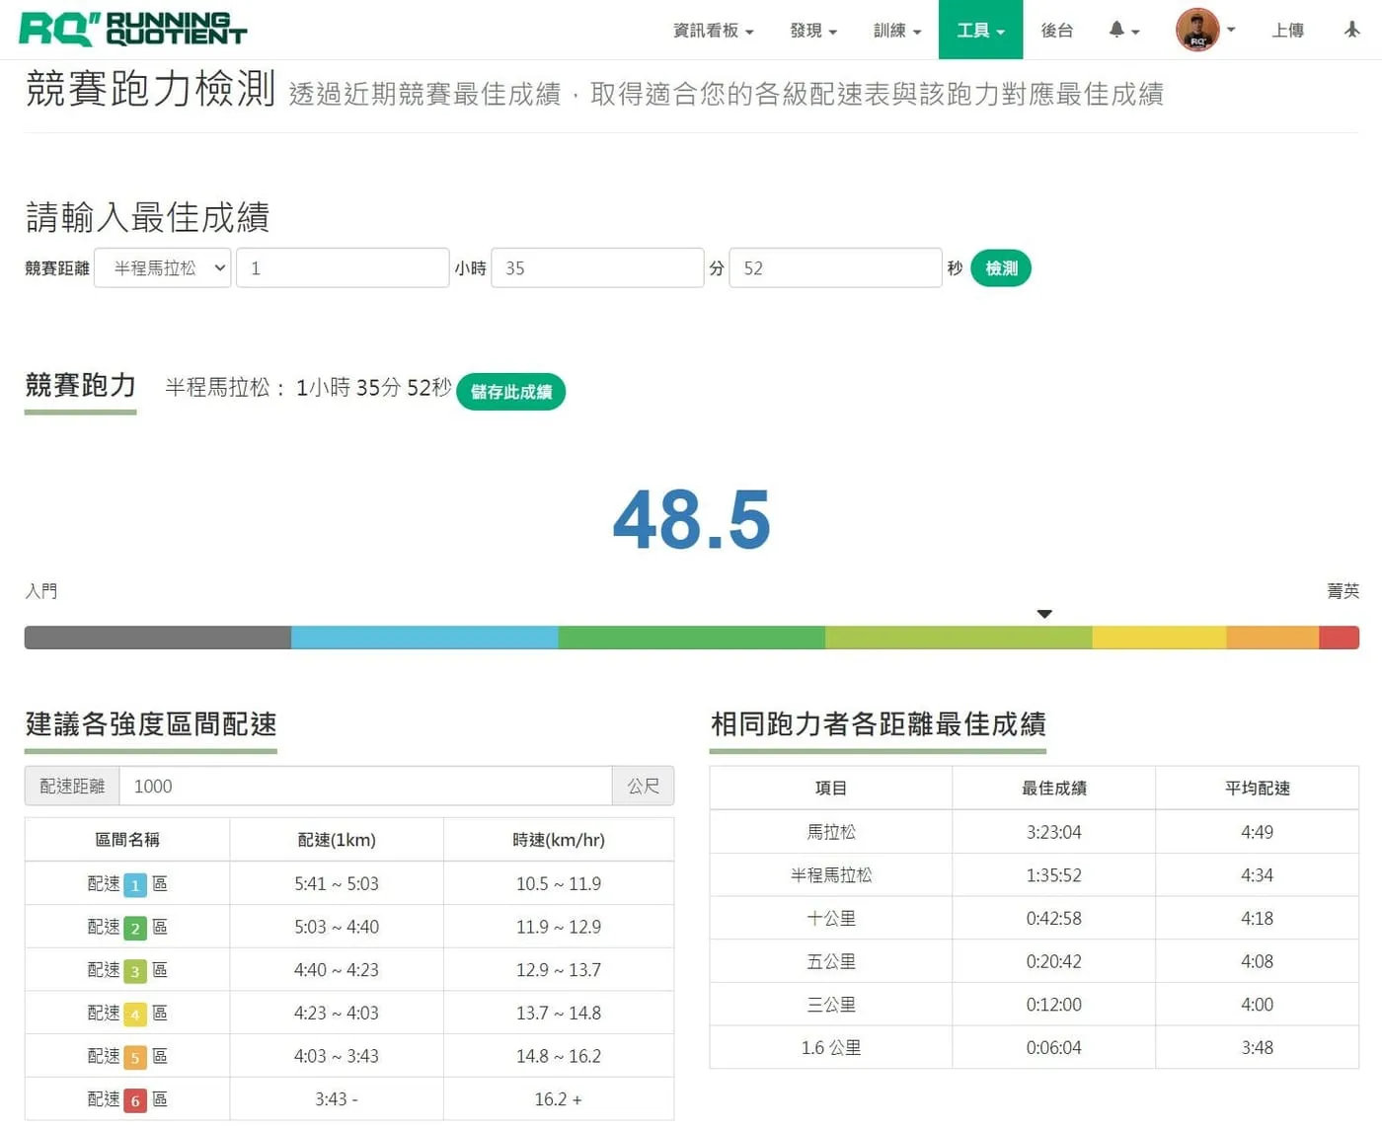The width and height of the screenshot is (1382, 1130).
Task: Click the gray segment of the ability bar
Action: click(158, 638)
